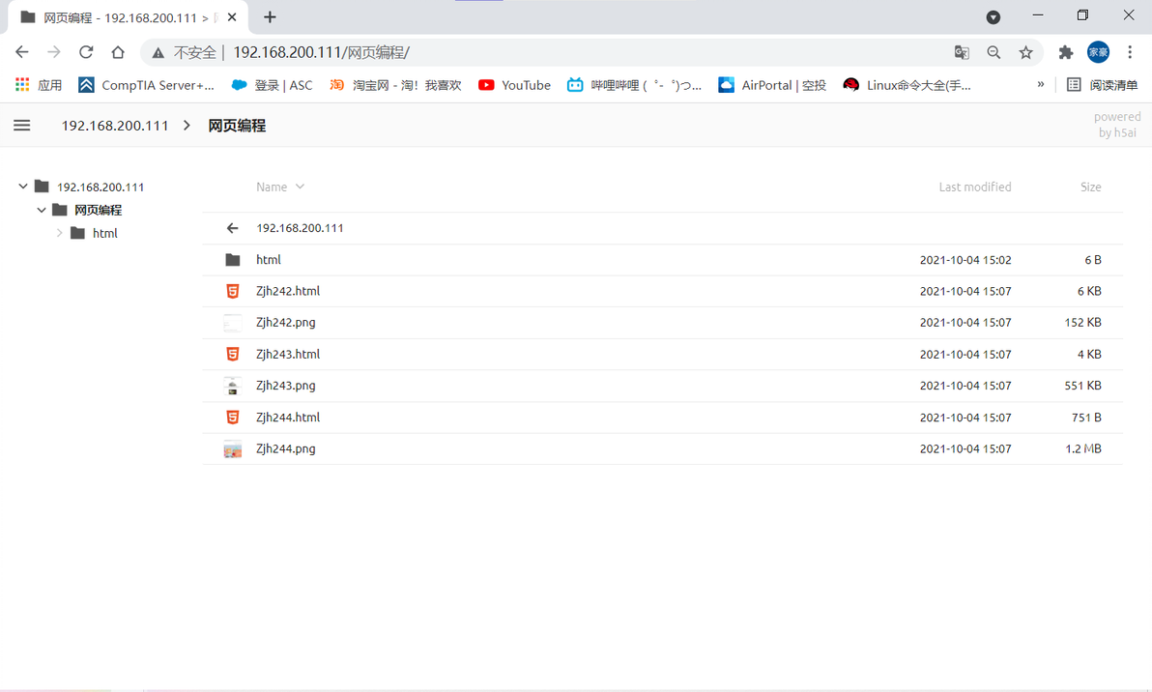The width and height of the screenshot is (1152, 692).
Task: Open the Zjh242.html file icon
Action: tap(232, 291)
